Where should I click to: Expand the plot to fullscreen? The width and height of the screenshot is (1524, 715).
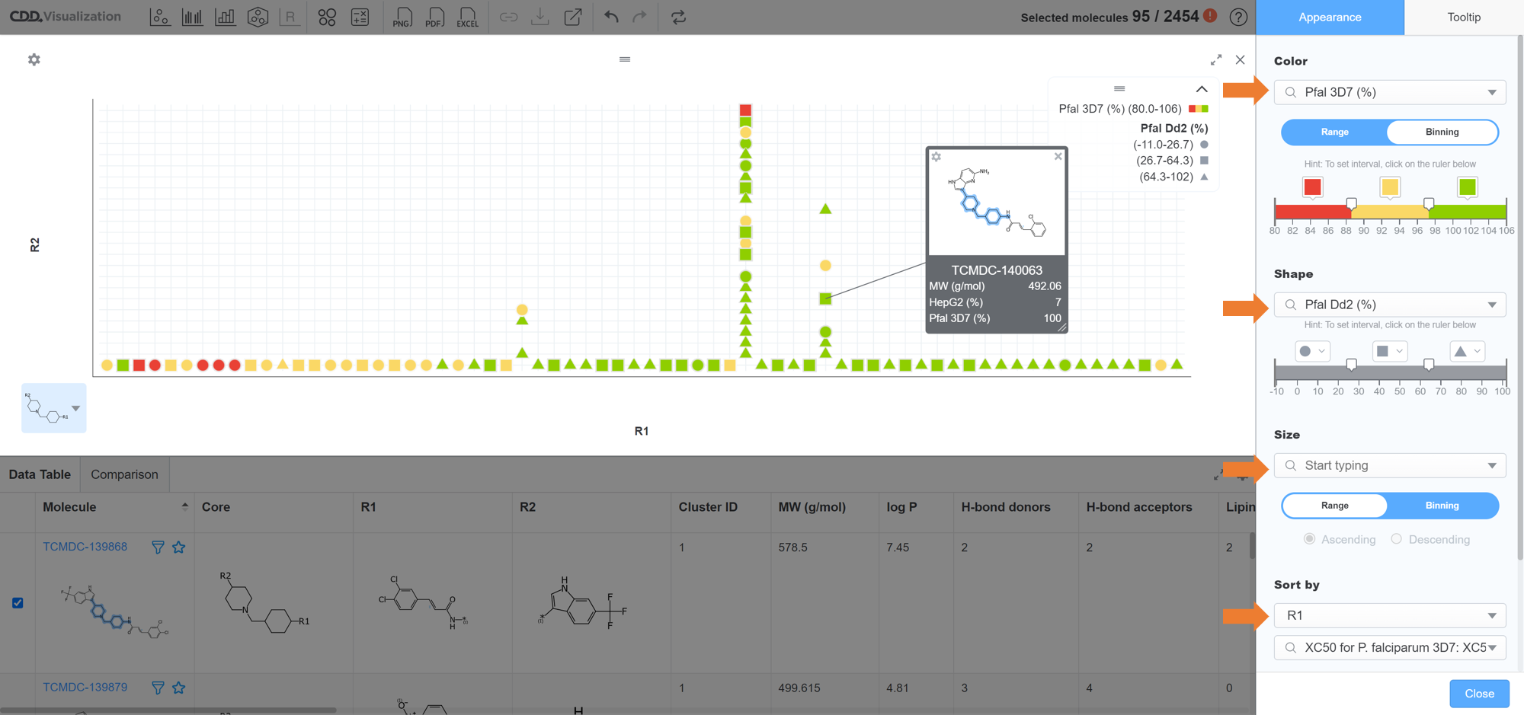[x=1216, y=59]
